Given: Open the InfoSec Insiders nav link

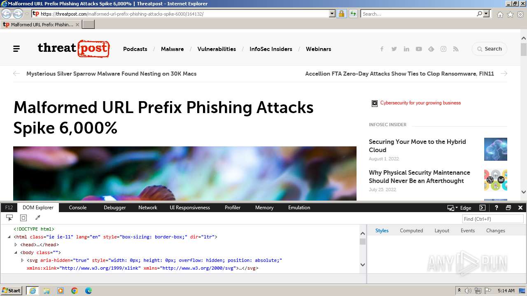Looking at the screenshot, I should [x=271, y=49].
